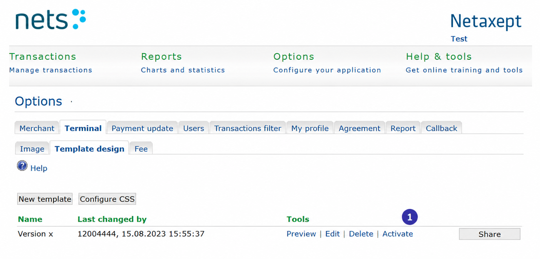This screenshot has width=540, height=259.
Task: View the Agreement tab
Action: tap(360, 128)
